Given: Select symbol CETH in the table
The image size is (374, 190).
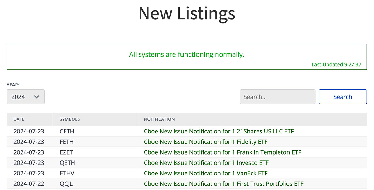Looking at the screenshot, I should click(x=67, y=131).
